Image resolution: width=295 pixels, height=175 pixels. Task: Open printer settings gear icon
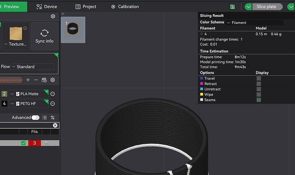(53, 16)
